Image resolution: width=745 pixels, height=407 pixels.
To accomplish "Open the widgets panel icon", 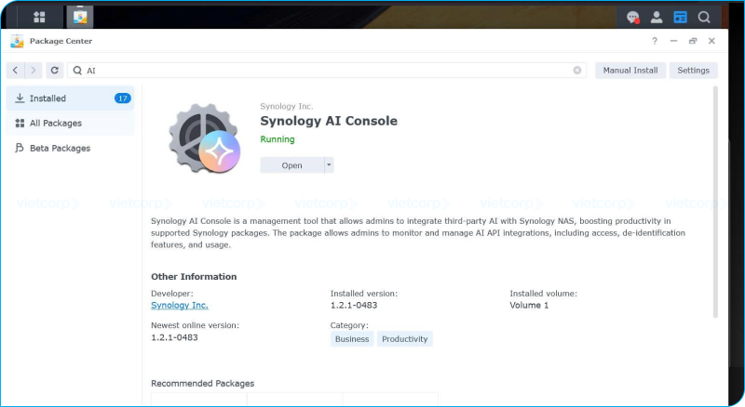I will (681, 18).
